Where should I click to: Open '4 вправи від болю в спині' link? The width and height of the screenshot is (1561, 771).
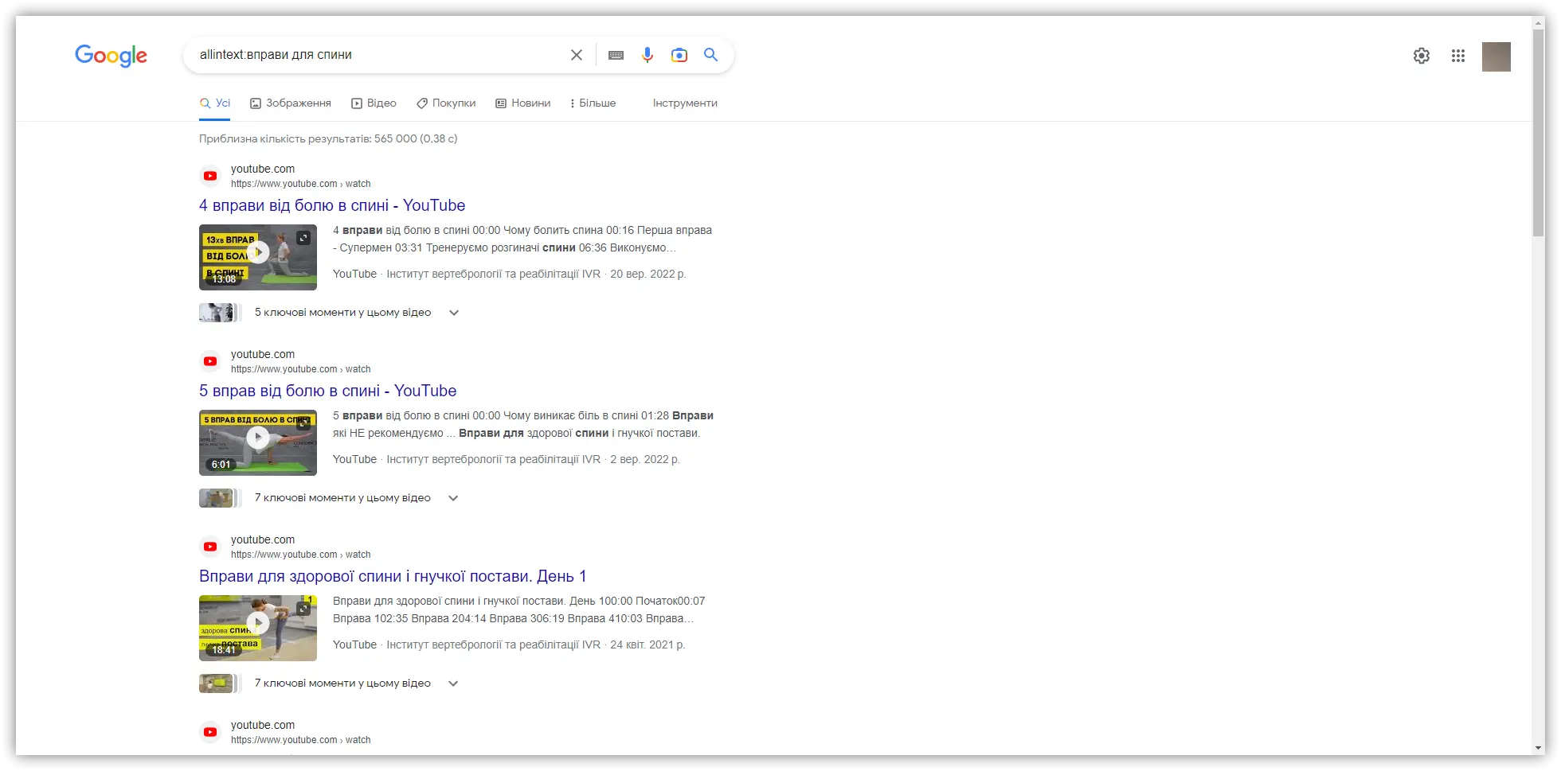332,205
